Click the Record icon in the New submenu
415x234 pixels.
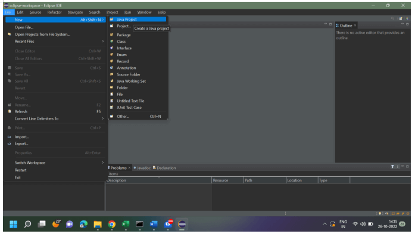coord(112,61)
